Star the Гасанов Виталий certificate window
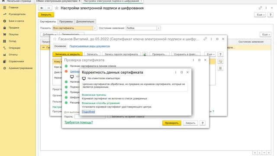 tap(55, 39)
